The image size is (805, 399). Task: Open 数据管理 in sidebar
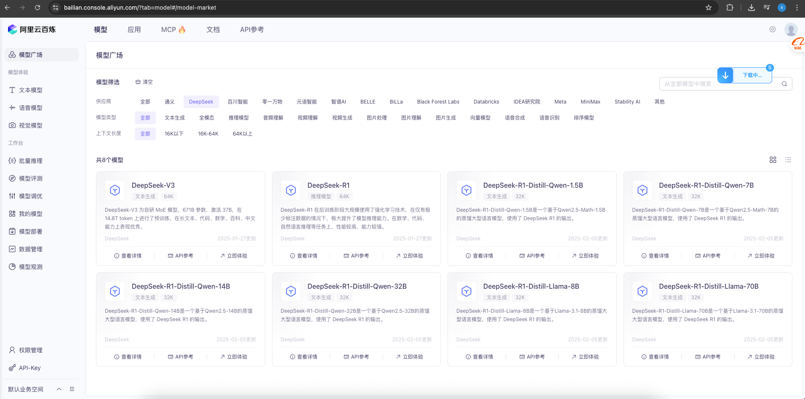[x=42, y=249]
